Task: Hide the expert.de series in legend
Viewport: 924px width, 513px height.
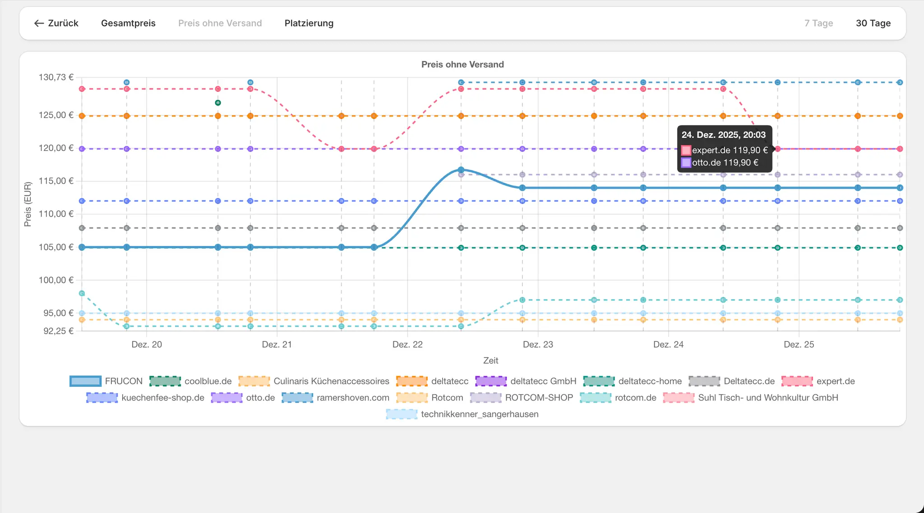Action: (818, 381)
